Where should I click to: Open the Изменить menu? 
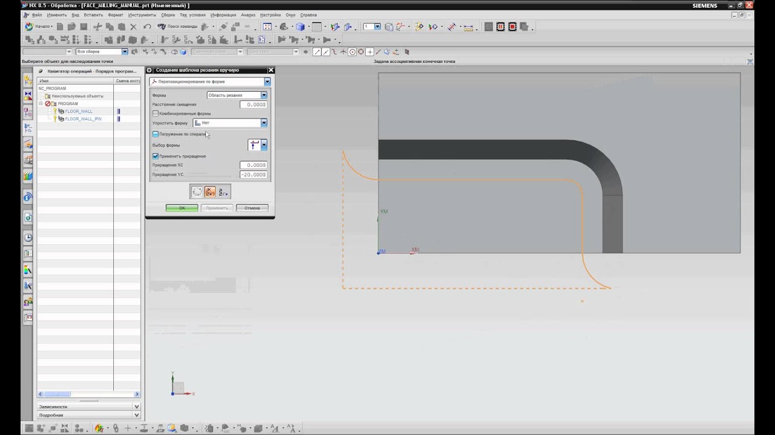[x=57, y=14]
